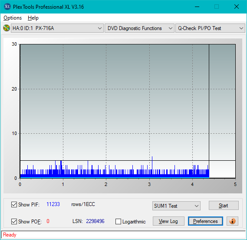Click the PlexTools XL app icon
Screen dimensions: 247x240
click(7, 7)
